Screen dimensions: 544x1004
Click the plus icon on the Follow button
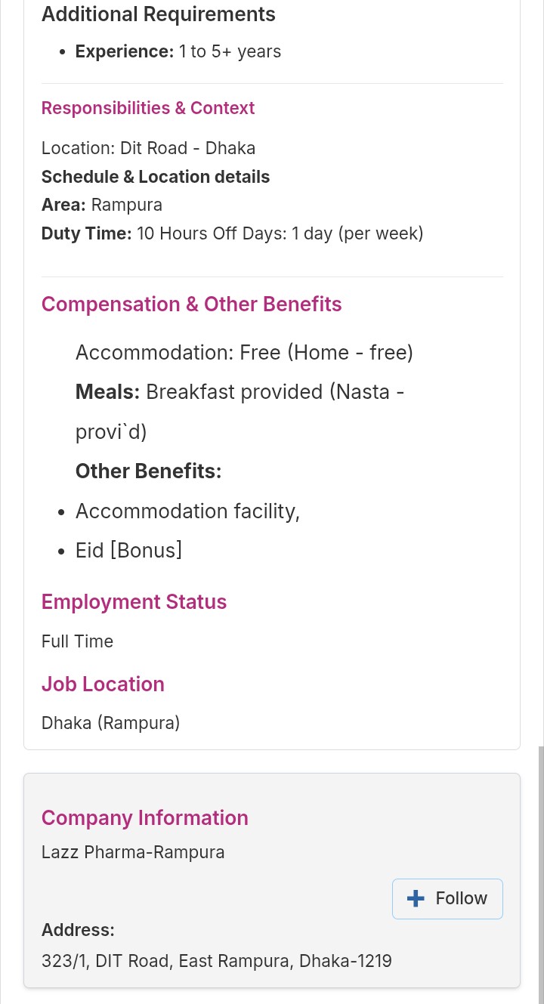click(x=416, y=898)
